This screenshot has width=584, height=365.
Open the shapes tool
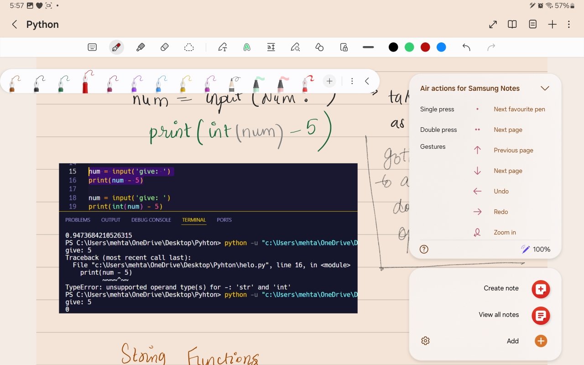tap(319, 47)
